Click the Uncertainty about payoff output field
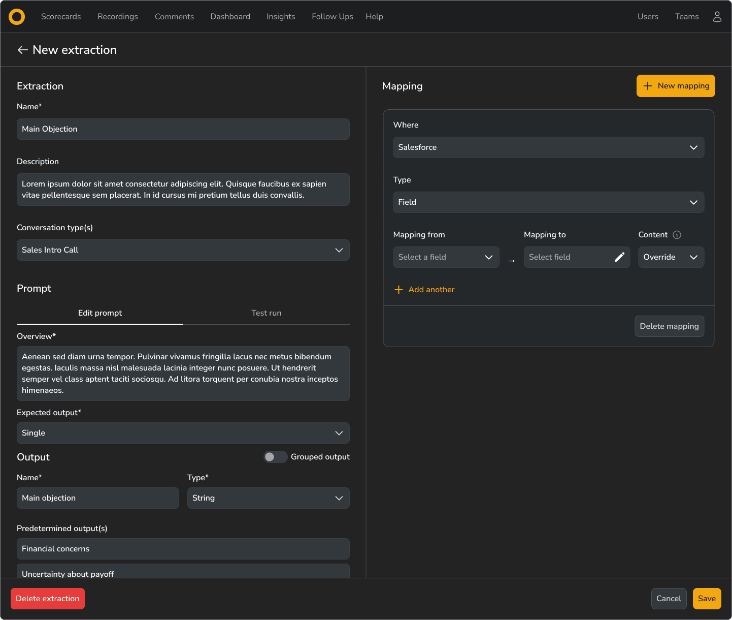Viewport: 732px width, 620px height. [x=183, y=571]
